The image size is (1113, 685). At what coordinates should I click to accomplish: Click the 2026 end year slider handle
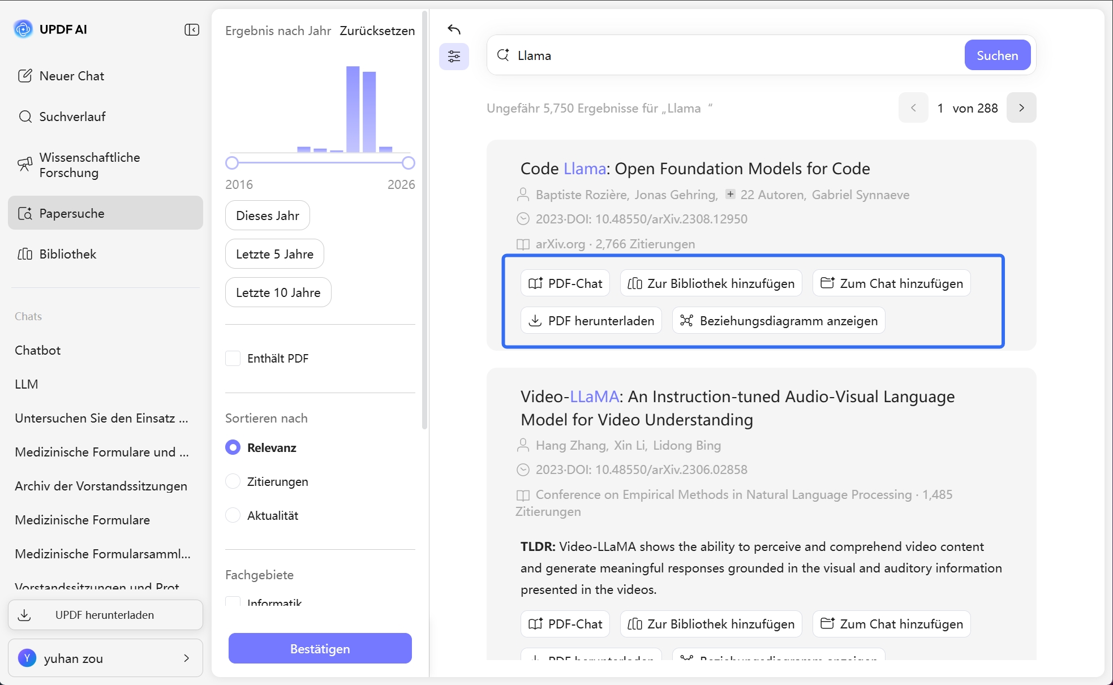pos(409,163)
